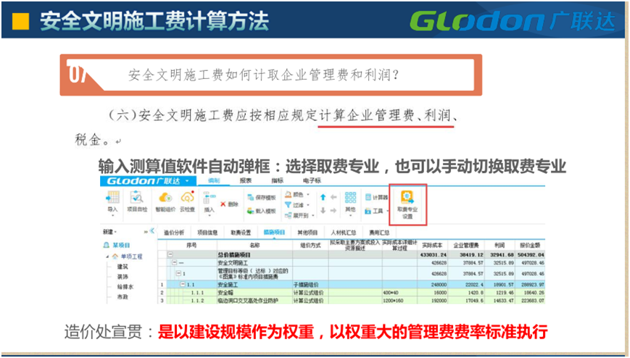Open the 新建 dropdown in sidebar
The image size is (630, 358).
pyautogui.click(x=109, y=232)
